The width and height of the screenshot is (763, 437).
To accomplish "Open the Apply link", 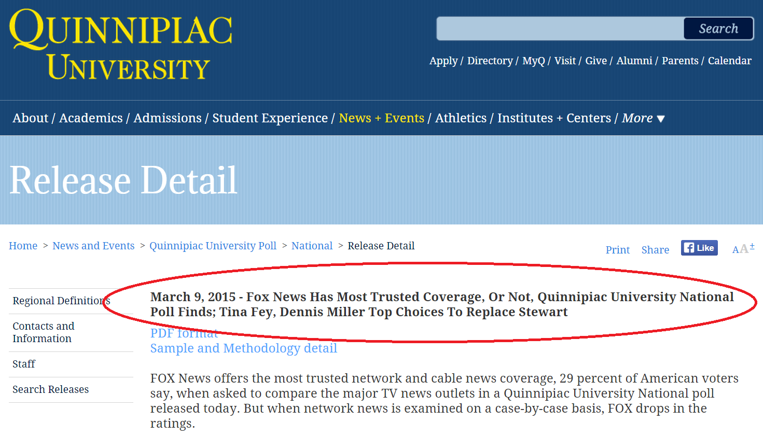I will pyautogui.click(x=443, y=61).
